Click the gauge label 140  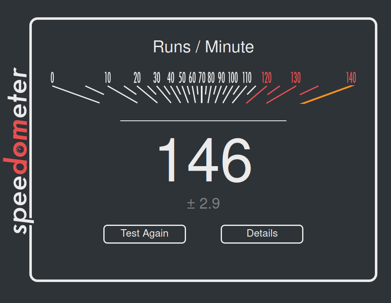coord(351,78)
